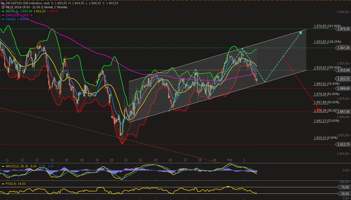Click the high price value H: 1.904,50

click(x=76, y=3)
